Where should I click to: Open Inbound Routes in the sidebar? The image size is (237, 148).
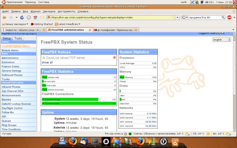11,87
